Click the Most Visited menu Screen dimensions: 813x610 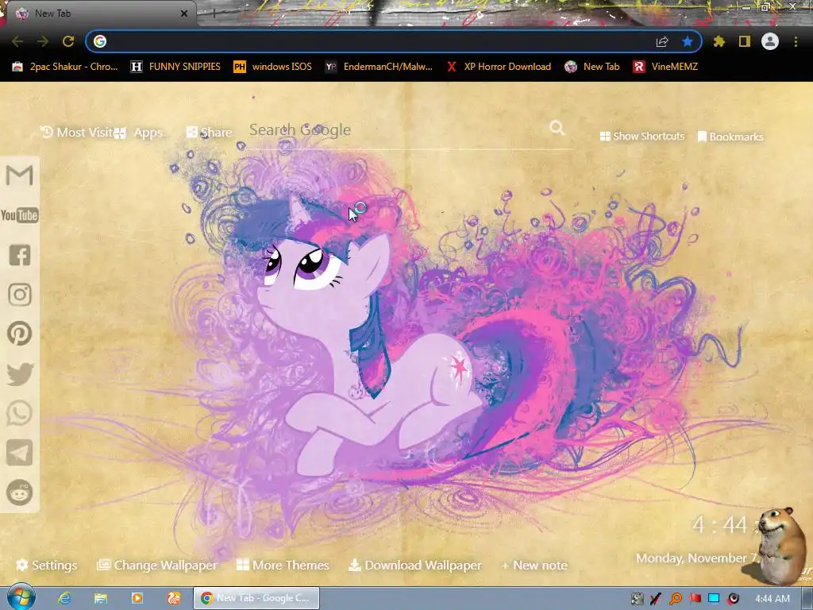click(76, 133)
